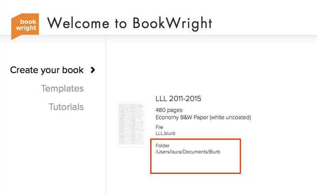Select the LLL.blurb file name

pos(165,133)
